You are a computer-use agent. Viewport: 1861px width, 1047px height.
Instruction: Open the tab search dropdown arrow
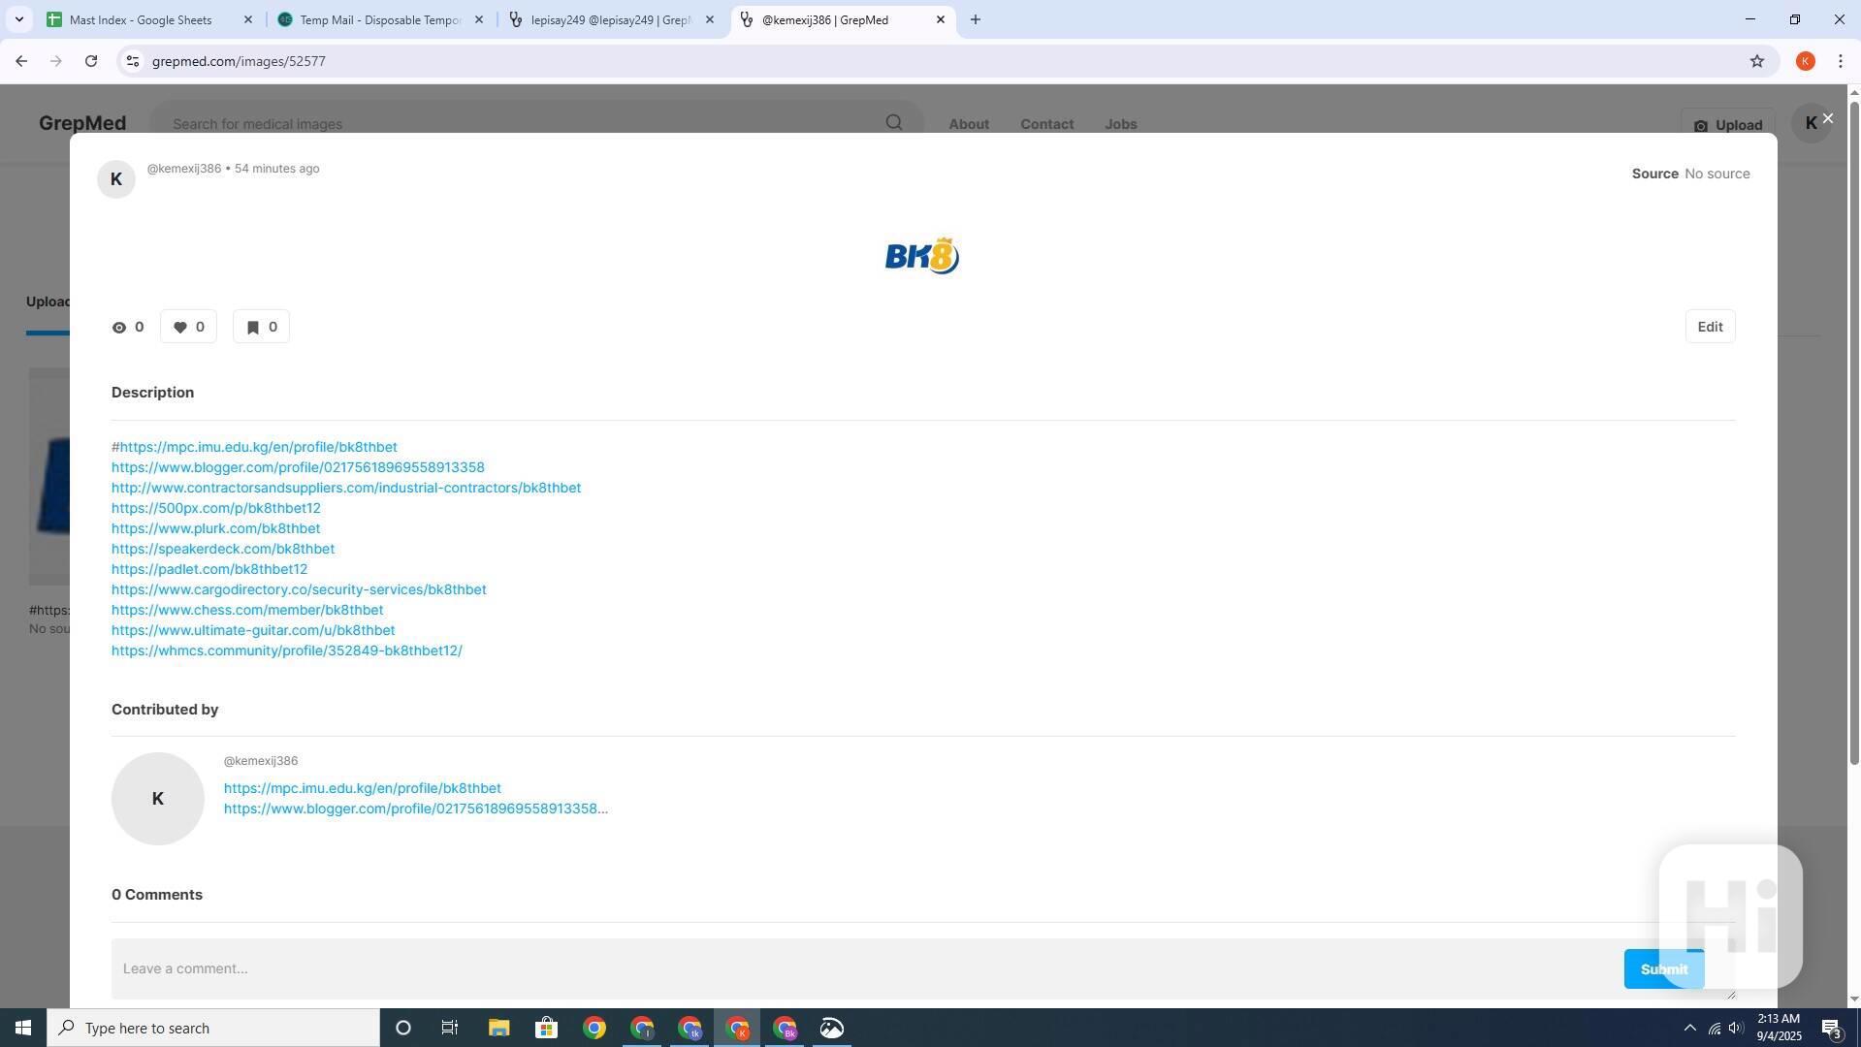tap(18, 19)
